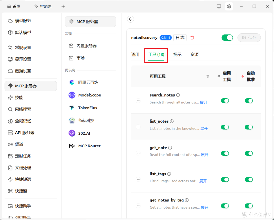Show info icon next to list_tags
This screenshot has width=274, height=220.
click(x=169, y=174)
